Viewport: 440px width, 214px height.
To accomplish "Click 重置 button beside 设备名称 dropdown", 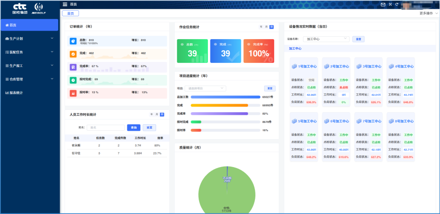I will click(x=358, y=39).
